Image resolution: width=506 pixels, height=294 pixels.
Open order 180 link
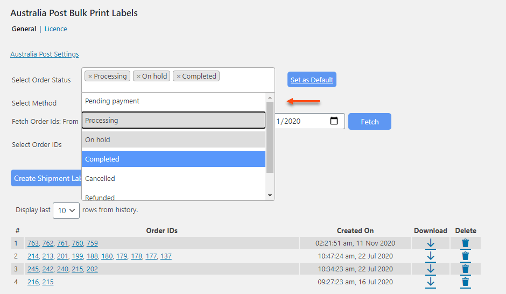click(107, 256)
